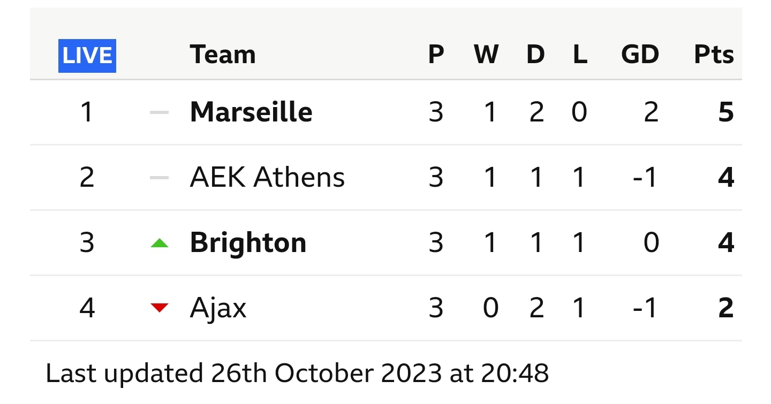Open the Brighton team link

(x=248, y=243)
